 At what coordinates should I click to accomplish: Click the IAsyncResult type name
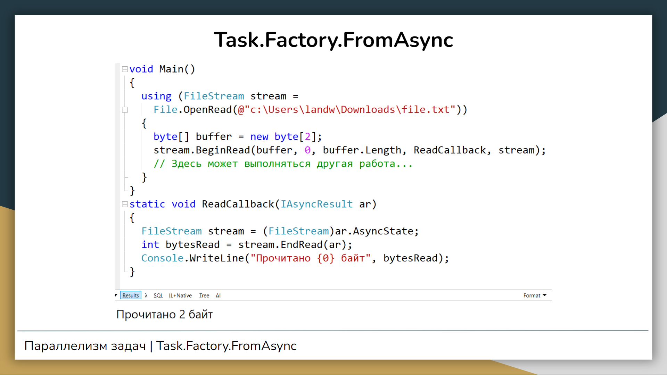tap(316, 204)
